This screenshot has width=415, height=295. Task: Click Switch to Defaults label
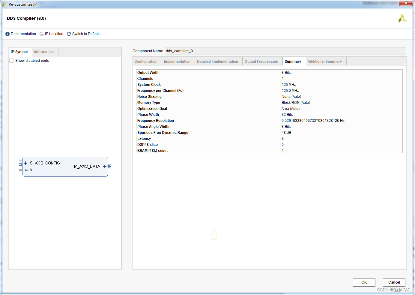click(87, 34)
